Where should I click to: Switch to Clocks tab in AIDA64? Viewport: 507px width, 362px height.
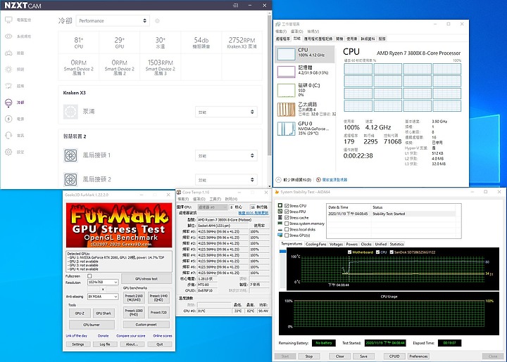point(366,244)
